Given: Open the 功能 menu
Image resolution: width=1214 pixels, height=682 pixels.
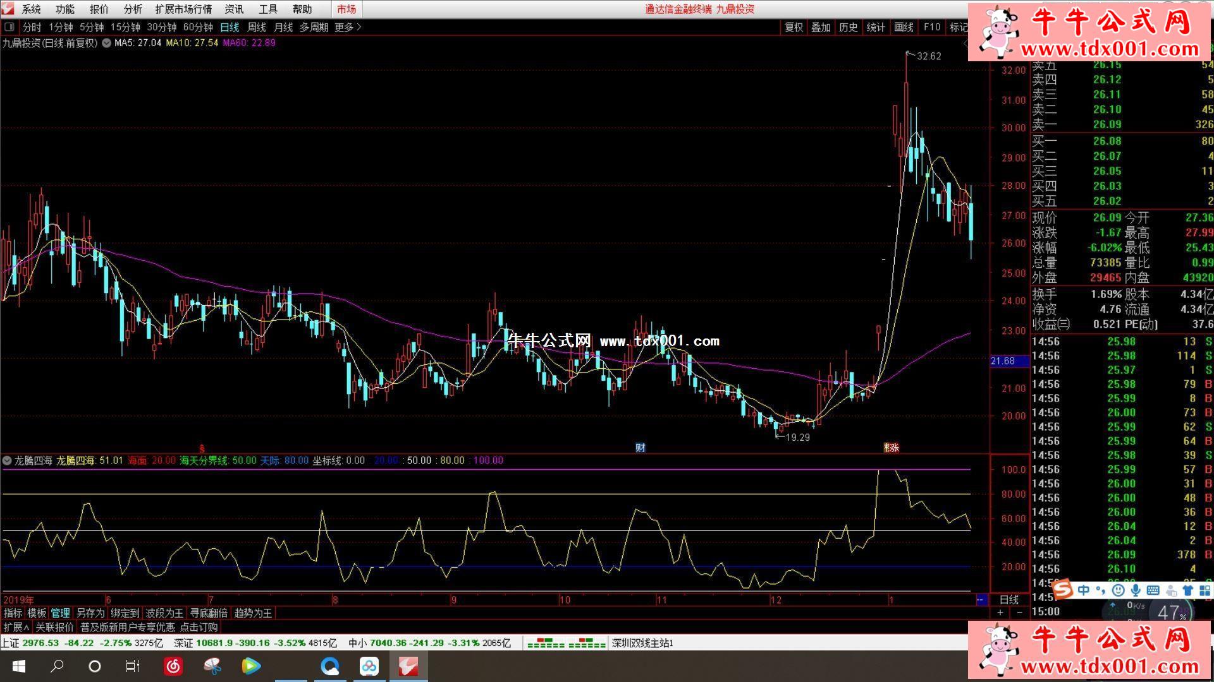Looking at the screenshot, I should (x=65, y=9).
